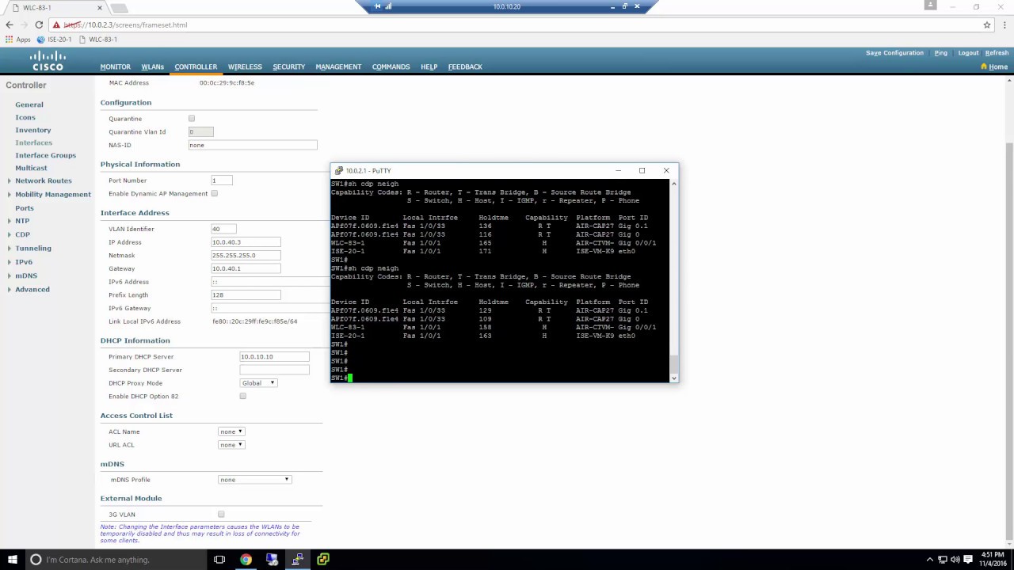Open the DHCP Proxy Mode dropdown

click(x=258, y=383)
